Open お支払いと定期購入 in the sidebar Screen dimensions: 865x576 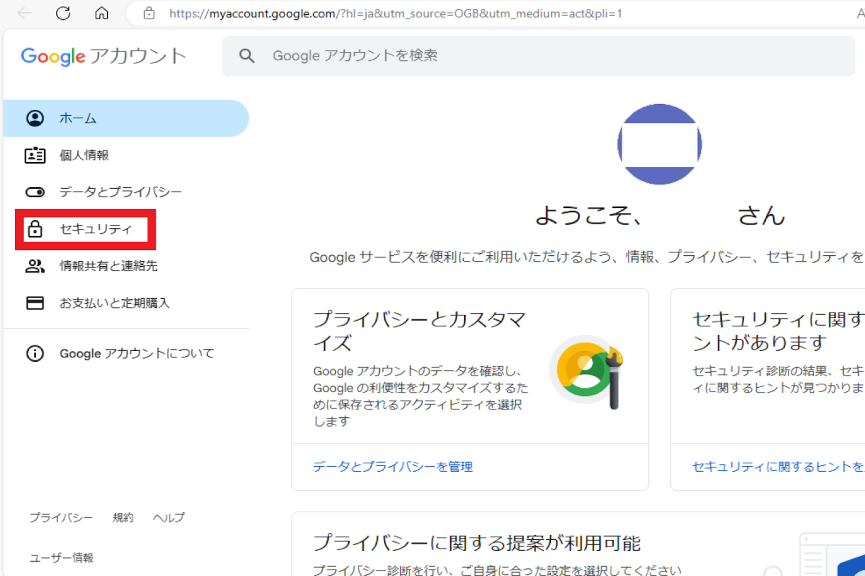[x=114, y=303]
